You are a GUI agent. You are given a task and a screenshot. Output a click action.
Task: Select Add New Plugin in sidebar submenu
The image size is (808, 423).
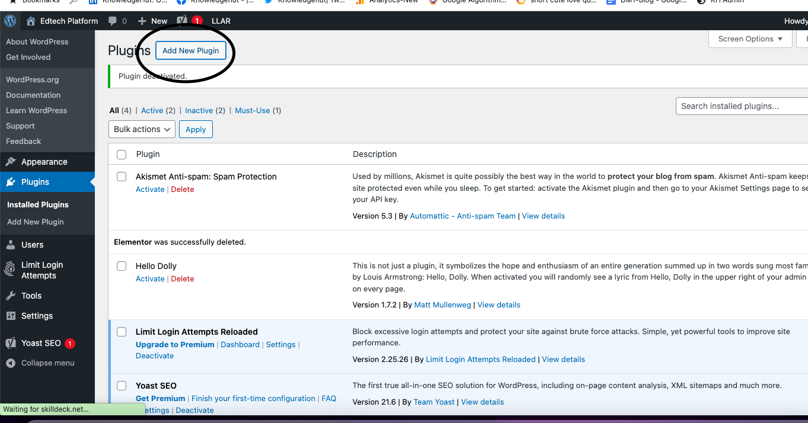tap(36, 222)
